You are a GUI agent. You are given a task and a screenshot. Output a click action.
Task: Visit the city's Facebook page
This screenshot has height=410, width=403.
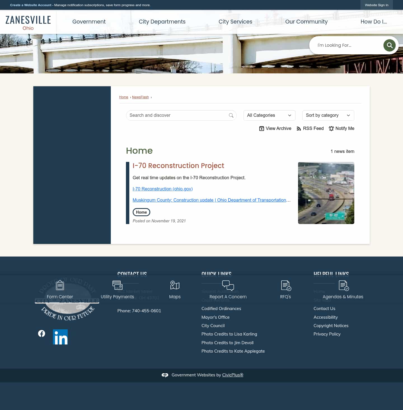41,333
